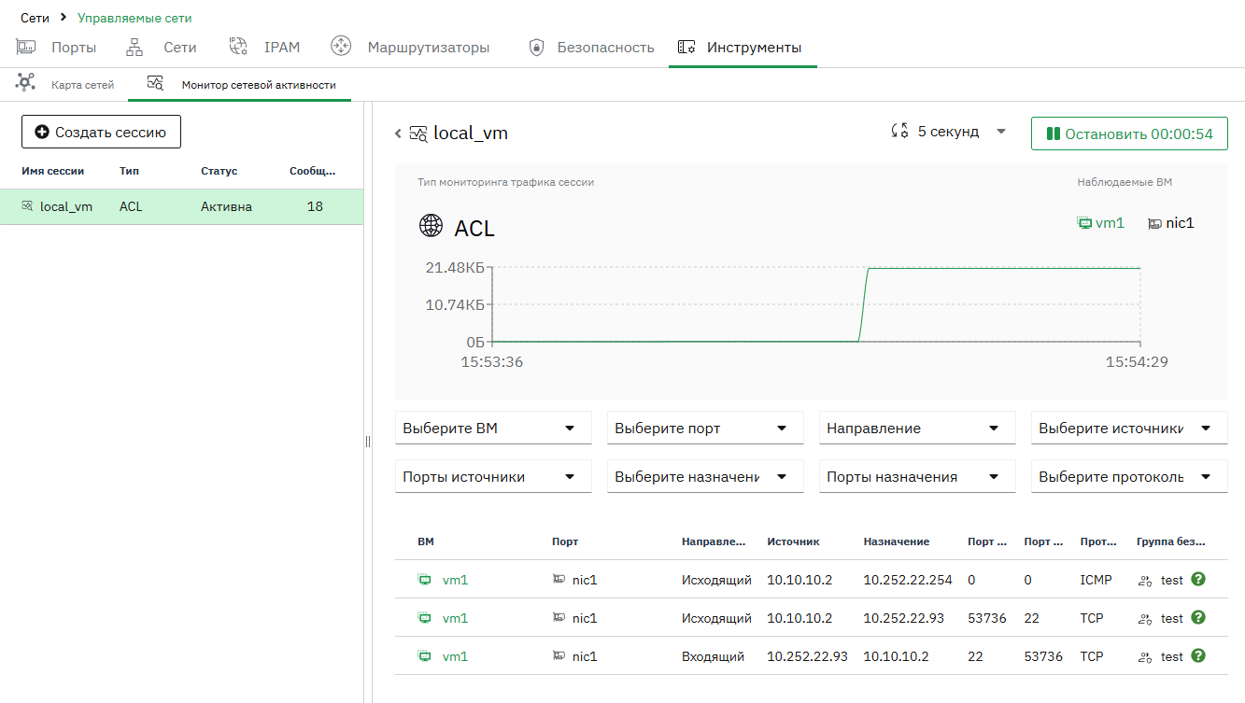Select the local_vm session row
1245x703 pixels.
181,206
